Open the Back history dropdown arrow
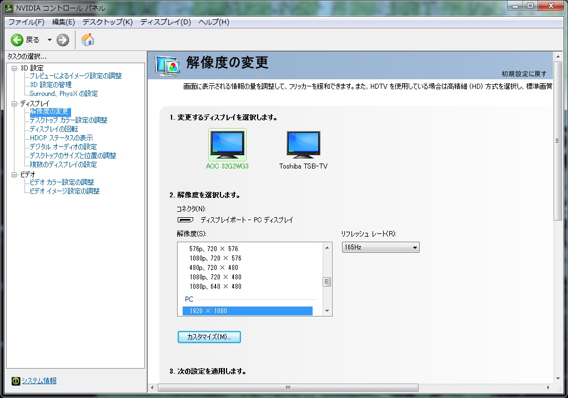This screenshot has height=398, width=568. click(49, 40)
